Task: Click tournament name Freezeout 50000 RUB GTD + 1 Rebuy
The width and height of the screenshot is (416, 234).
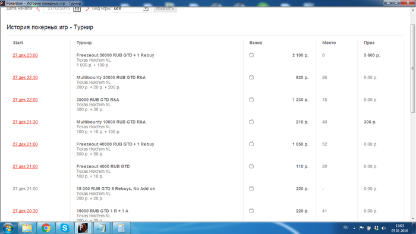Action: (115, 55)
